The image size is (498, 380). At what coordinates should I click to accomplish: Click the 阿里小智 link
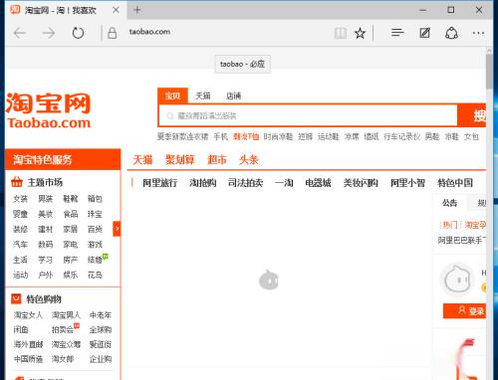pos(407,183)
